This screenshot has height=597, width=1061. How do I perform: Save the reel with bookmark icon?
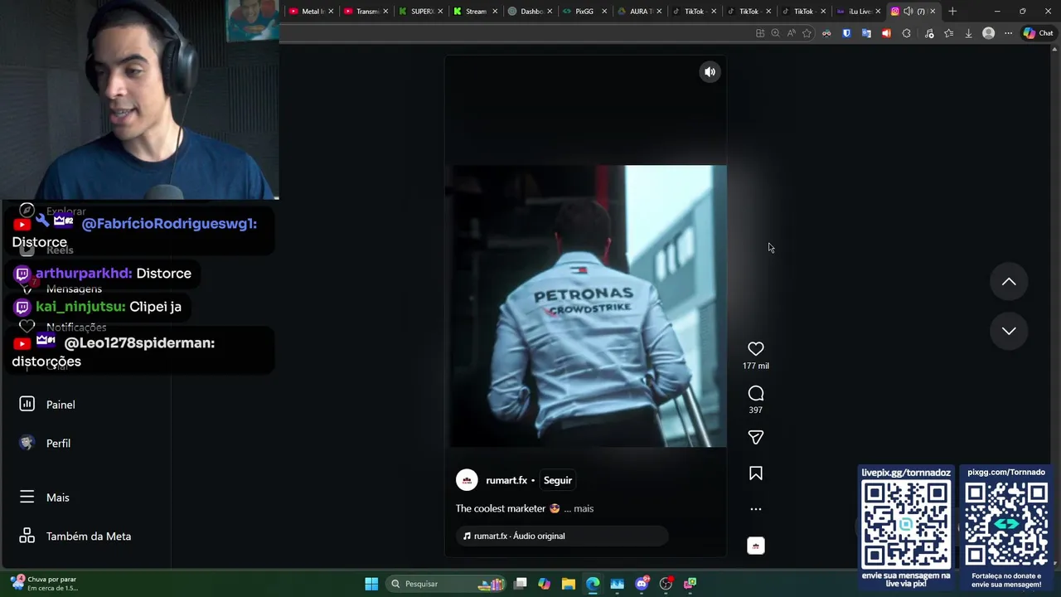pyautogui.click(x=755, y=473)
